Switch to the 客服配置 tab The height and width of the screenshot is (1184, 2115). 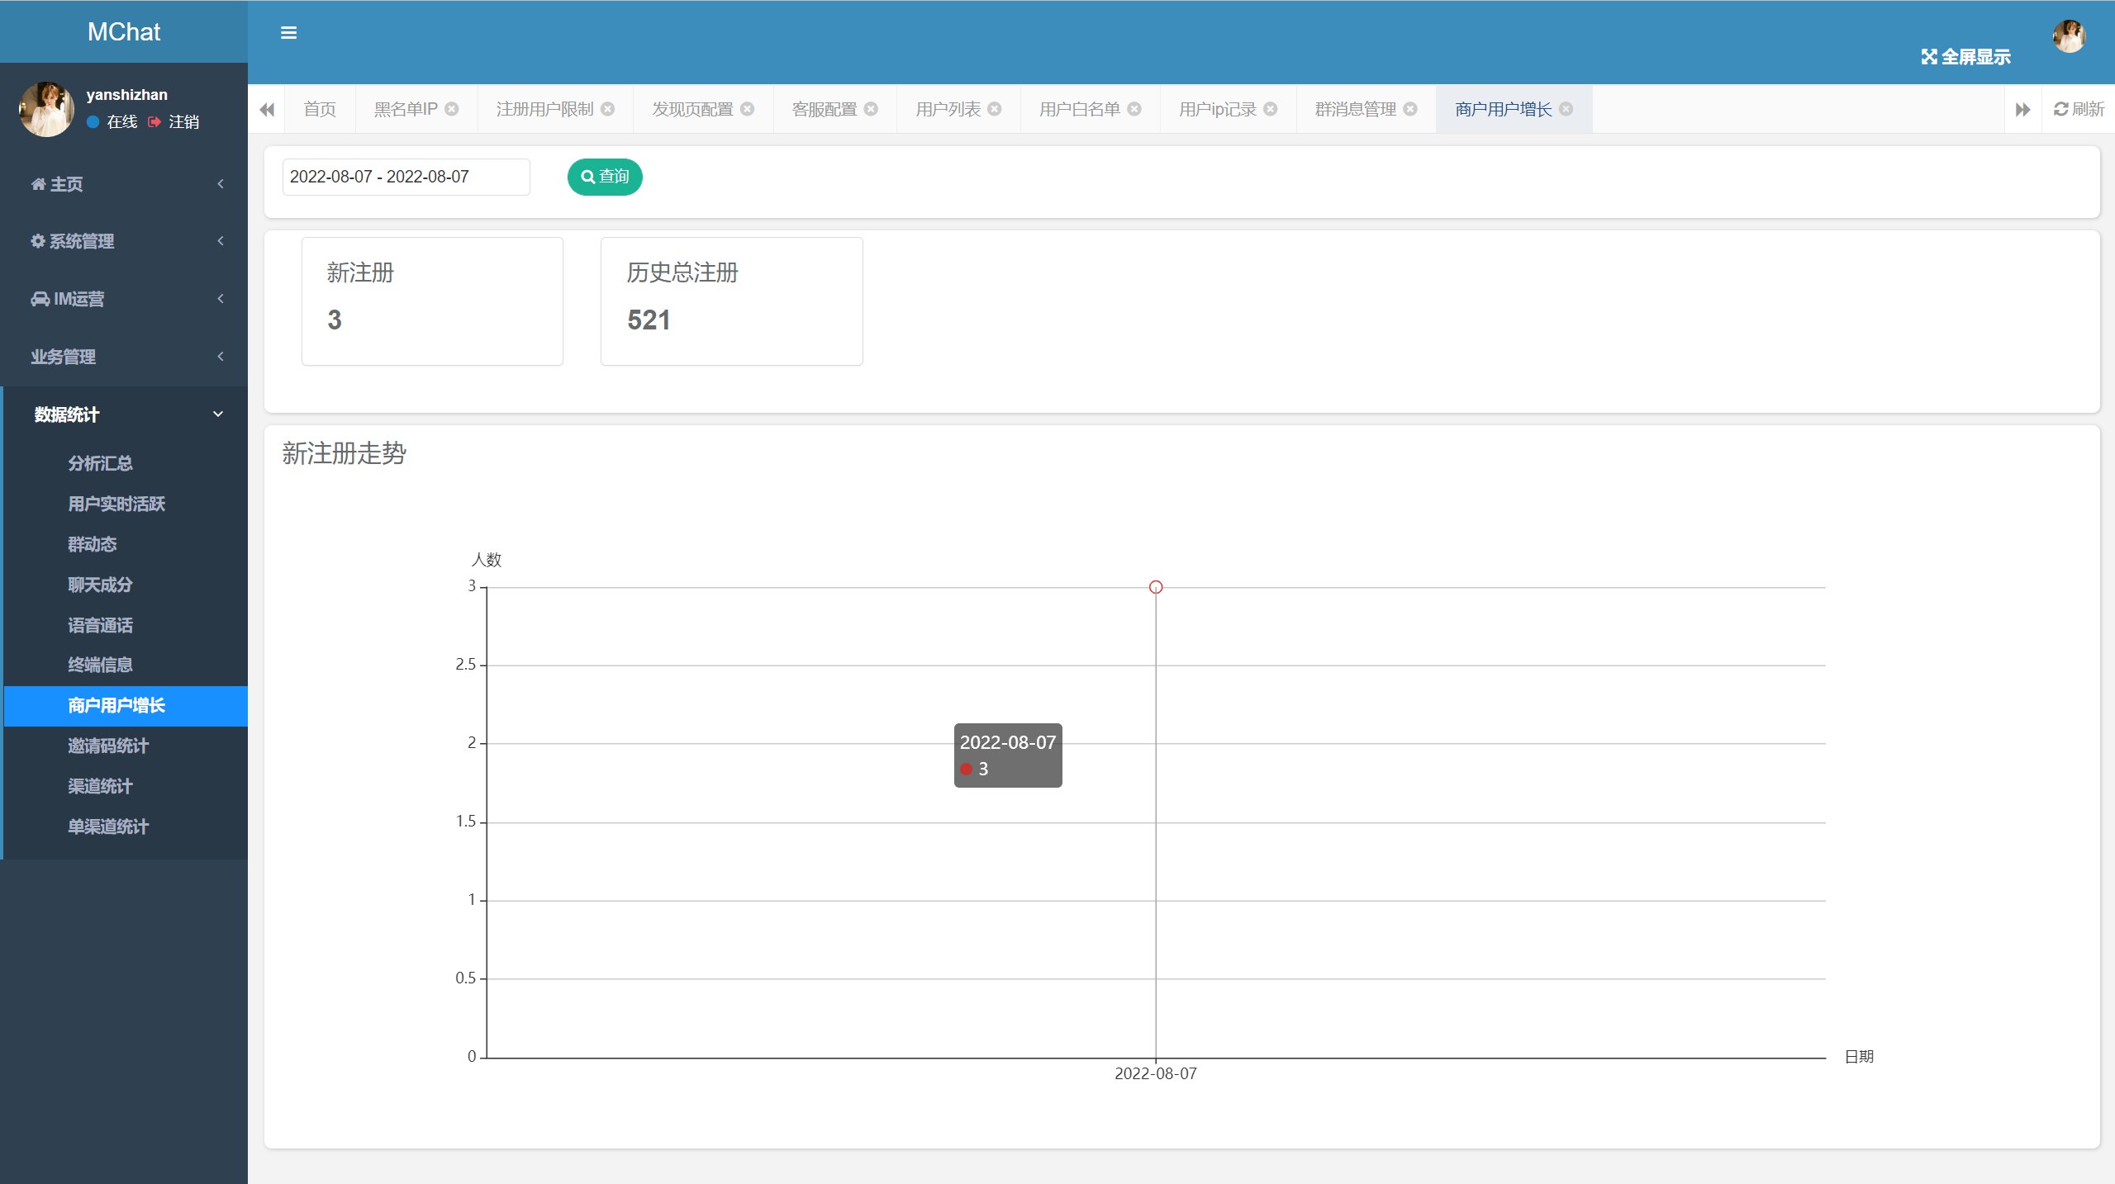point(825,109)
